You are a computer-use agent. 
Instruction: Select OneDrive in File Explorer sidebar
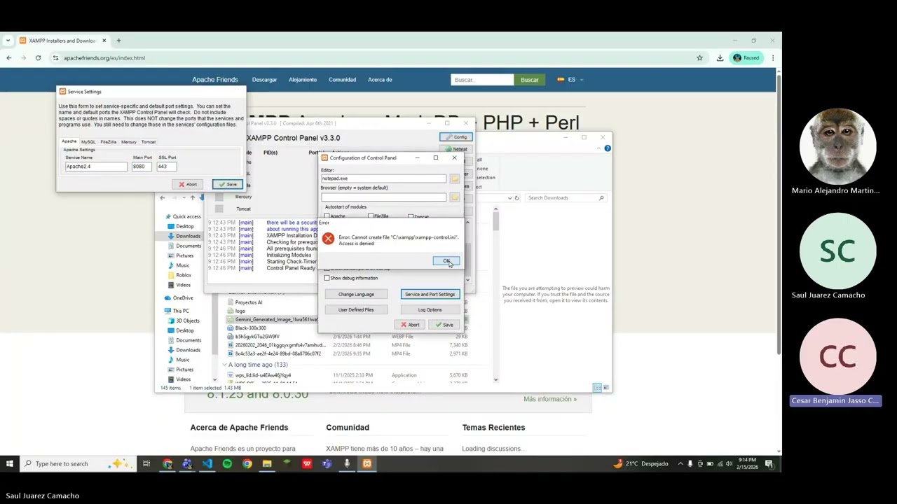182,298
